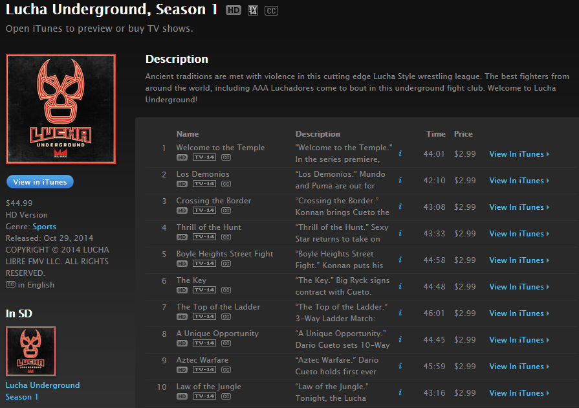Click TV-14 badge under Boyle Heights Street Fight
Image resolution: width=579 pixels, height=408 pixels.
pos(204,264)
